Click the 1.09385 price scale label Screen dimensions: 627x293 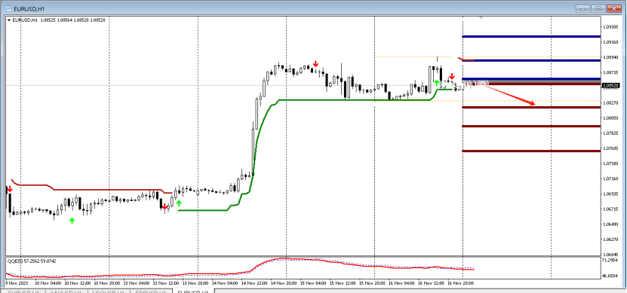pyautogui.click(x=610, y=27)
